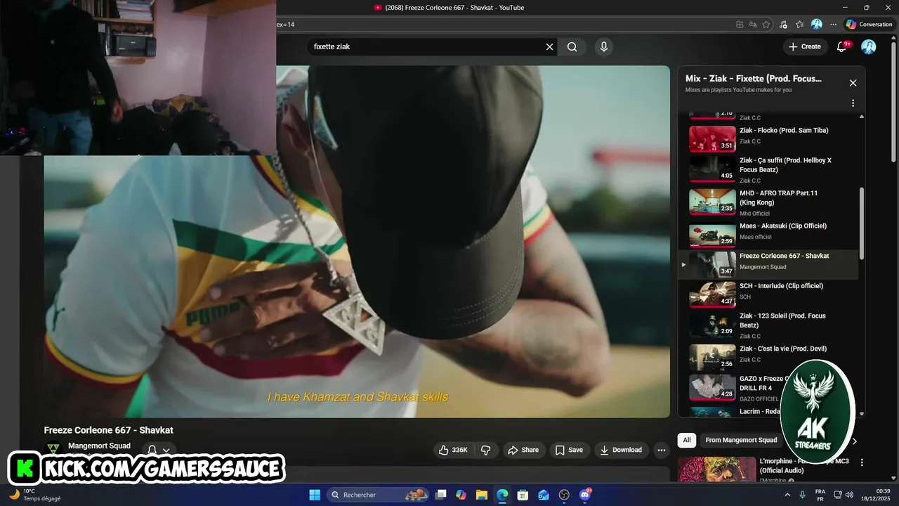The image size is (899, 506).
Task: Select MHD - AFRO TRAP Part.11 video
Action: (768, 202)
